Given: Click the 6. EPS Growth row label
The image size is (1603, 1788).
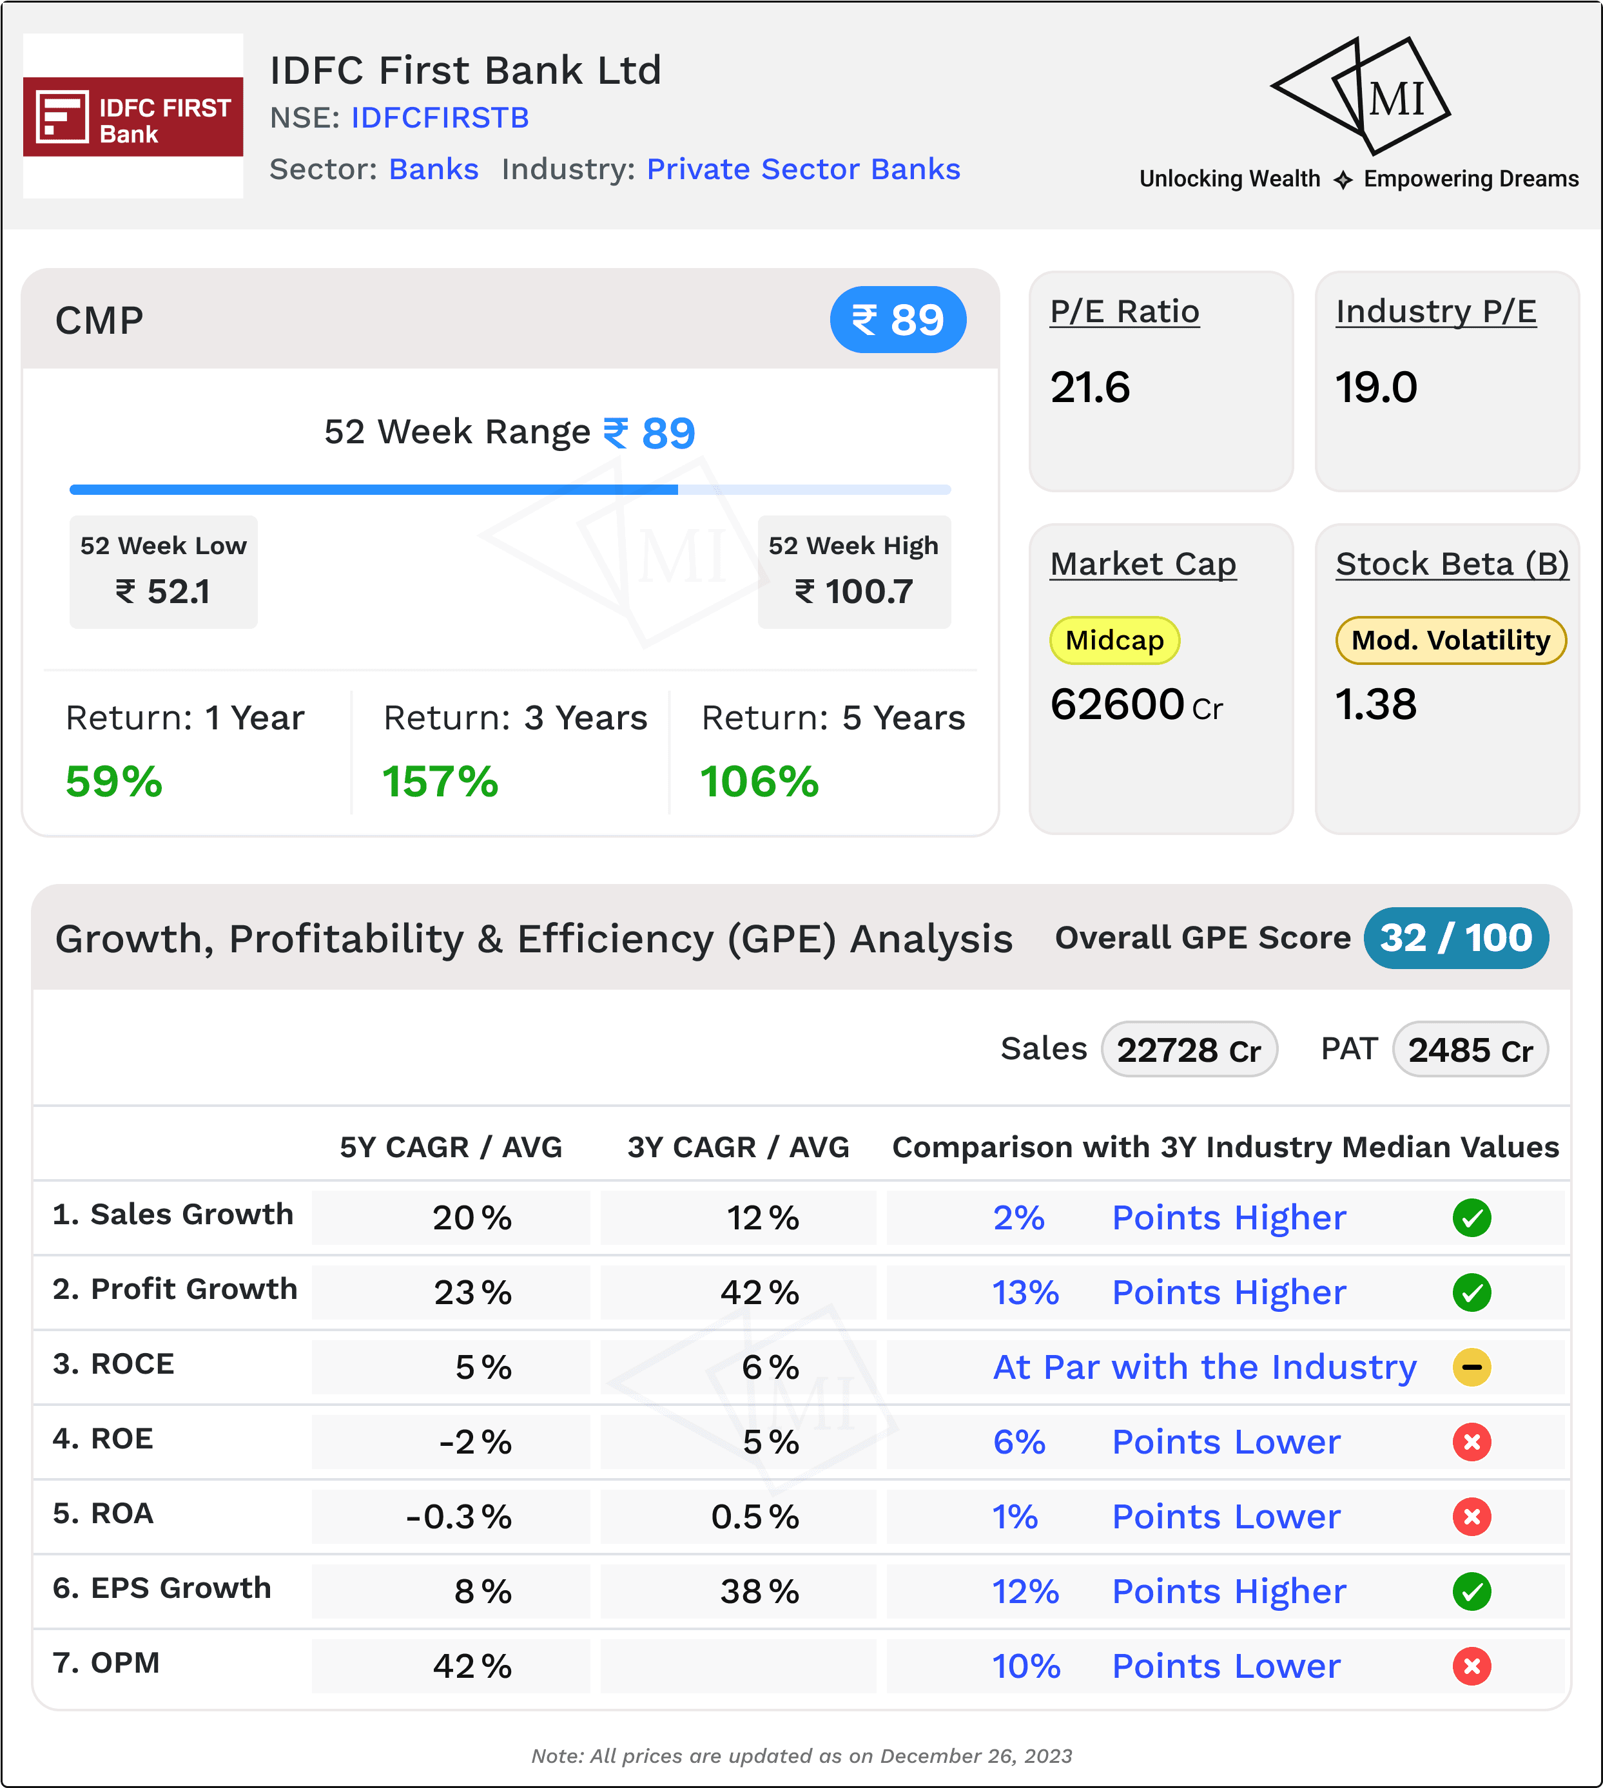Looking at the screenshot, I should pyautogui.click(x=162, y=1588).
